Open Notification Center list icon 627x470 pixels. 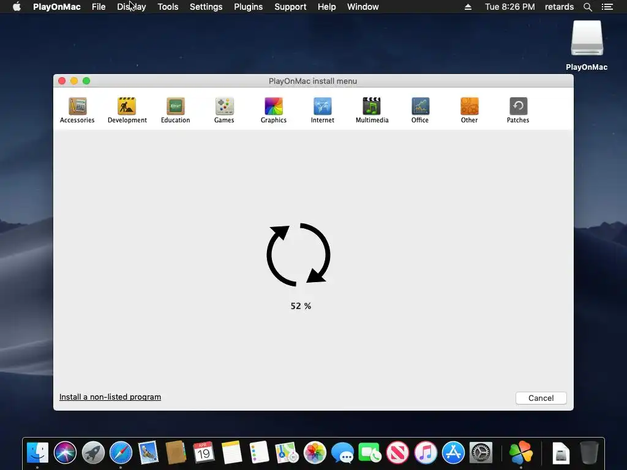[x=607, y=7]
